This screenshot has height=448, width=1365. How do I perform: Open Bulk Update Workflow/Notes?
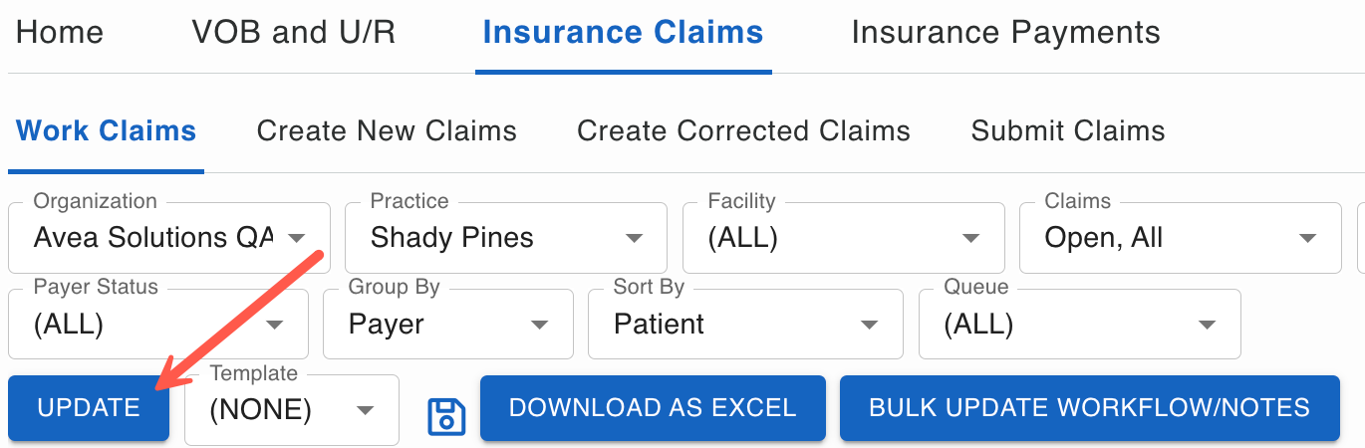tap(1089, 408)
